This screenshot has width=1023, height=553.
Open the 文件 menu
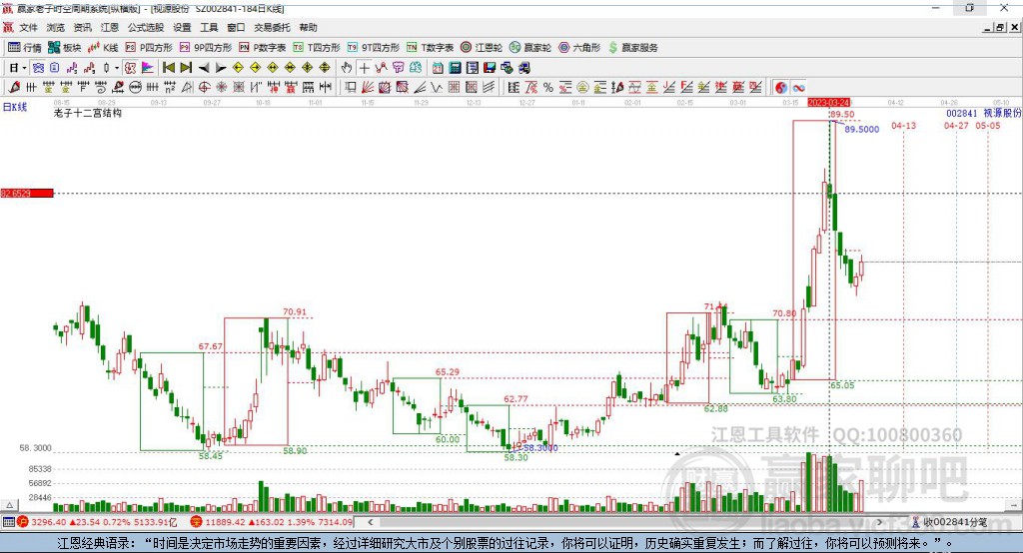coord(29,27)
